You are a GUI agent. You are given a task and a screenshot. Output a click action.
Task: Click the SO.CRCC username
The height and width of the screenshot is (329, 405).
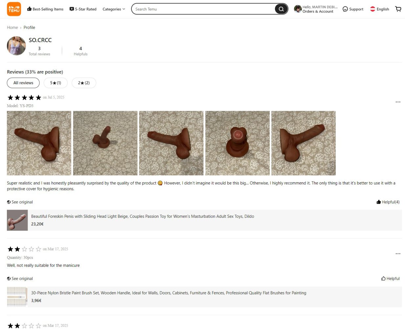pos(40,40)
